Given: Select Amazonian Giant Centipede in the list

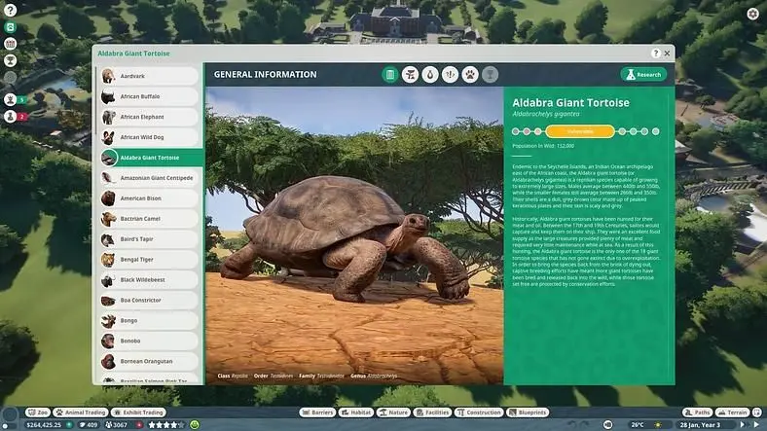Looking at the screenshot, I should pos(150,178).
